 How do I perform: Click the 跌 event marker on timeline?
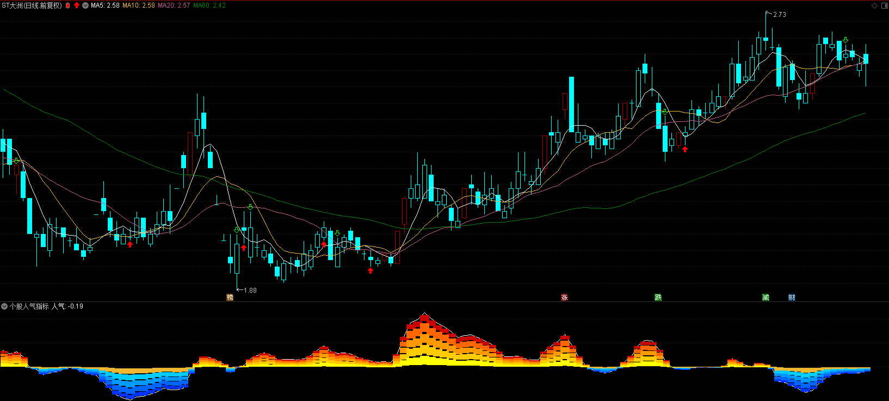(x=658, y=297)
